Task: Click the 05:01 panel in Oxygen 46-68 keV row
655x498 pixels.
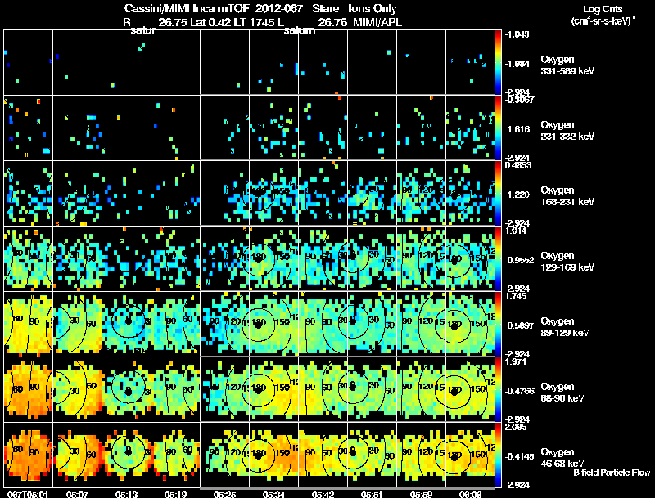Action: 29,455
